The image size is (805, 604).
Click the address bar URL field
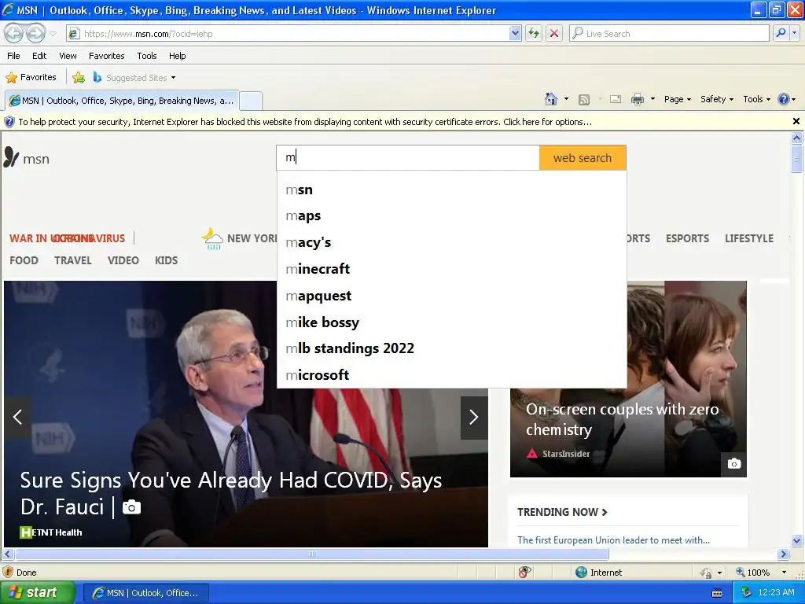(x=288, y=34)
